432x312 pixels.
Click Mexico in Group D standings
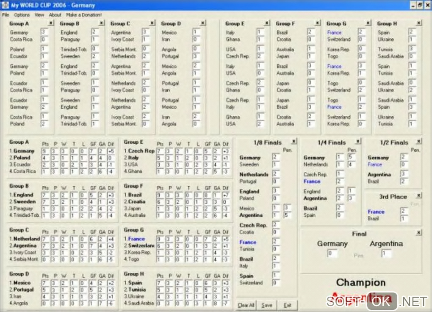click(22, 283)
